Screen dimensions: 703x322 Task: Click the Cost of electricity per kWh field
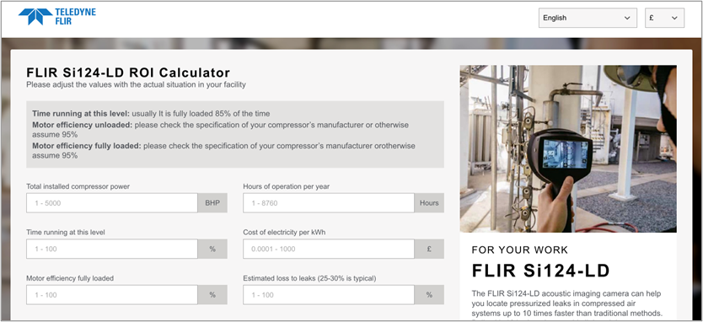(x=329, y=249)
